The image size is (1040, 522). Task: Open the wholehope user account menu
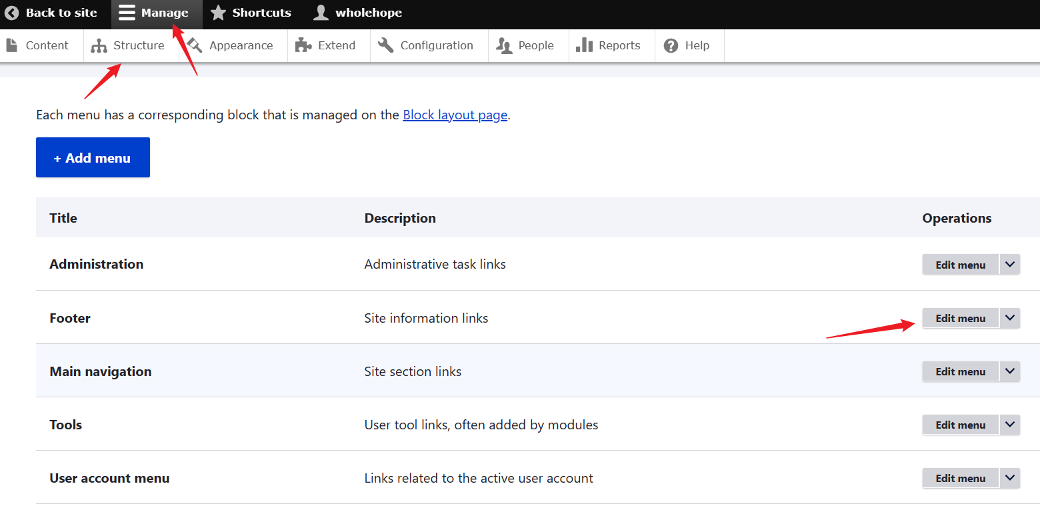[357, 12]
